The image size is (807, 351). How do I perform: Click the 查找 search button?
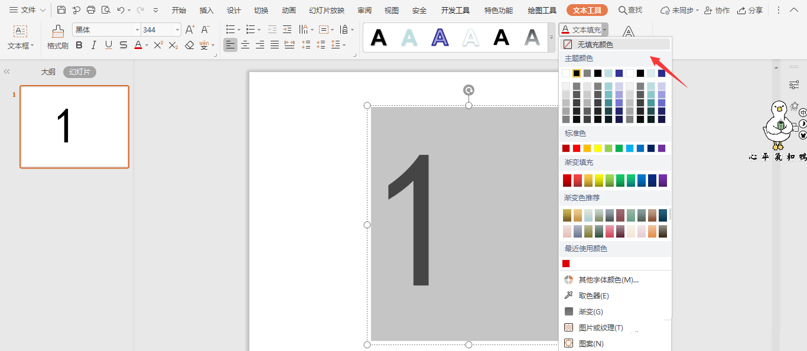point(630,10)
